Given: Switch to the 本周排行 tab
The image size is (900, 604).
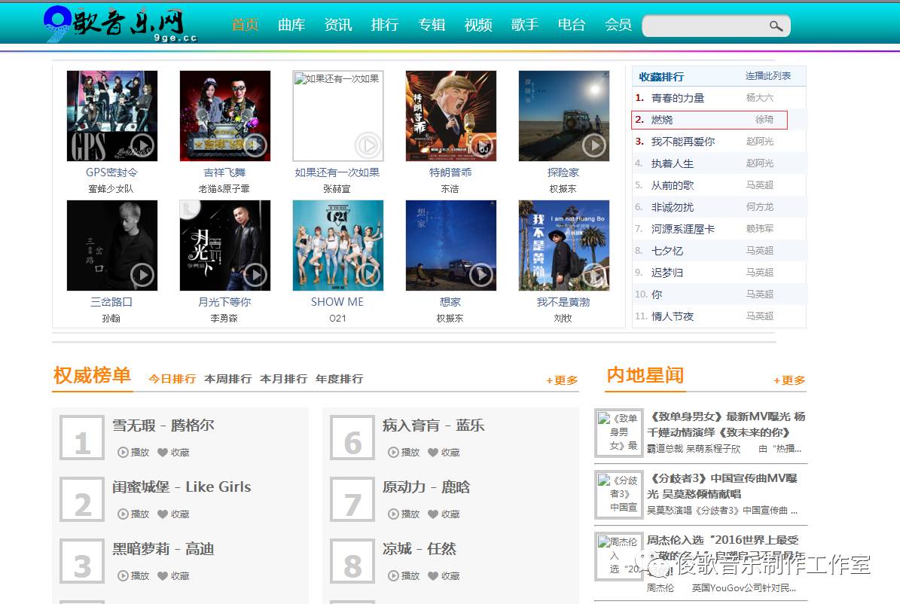Looking at the screenshot, I should pos(228,379).
